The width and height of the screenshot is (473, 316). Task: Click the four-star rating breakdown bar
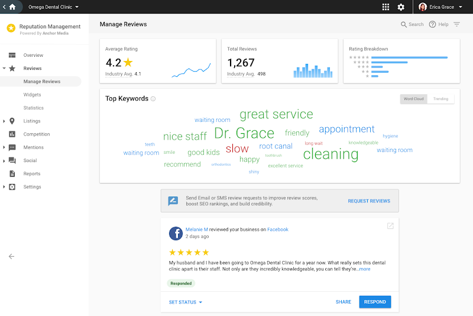(x=390, y=62)
